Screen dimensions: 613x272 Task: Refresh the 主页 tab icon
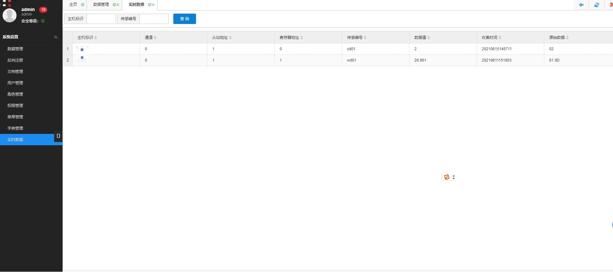click(83, 5)
